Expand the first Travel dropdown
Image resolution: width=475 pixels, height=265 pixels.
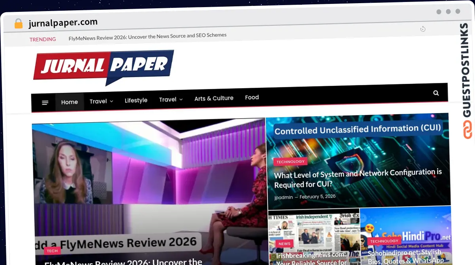click(101, 101)
